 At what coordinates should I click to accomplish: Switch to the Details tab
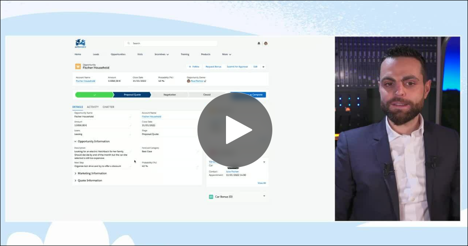point(78,107)
